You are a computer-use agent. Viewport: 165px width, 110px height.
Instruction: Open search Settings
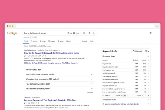point(85,41)
